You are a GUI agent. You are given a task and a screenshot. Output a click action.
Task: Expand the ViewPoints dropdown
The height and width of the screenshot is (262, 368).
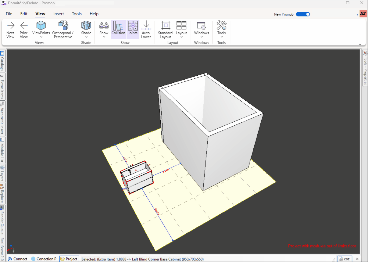(41, 37)
